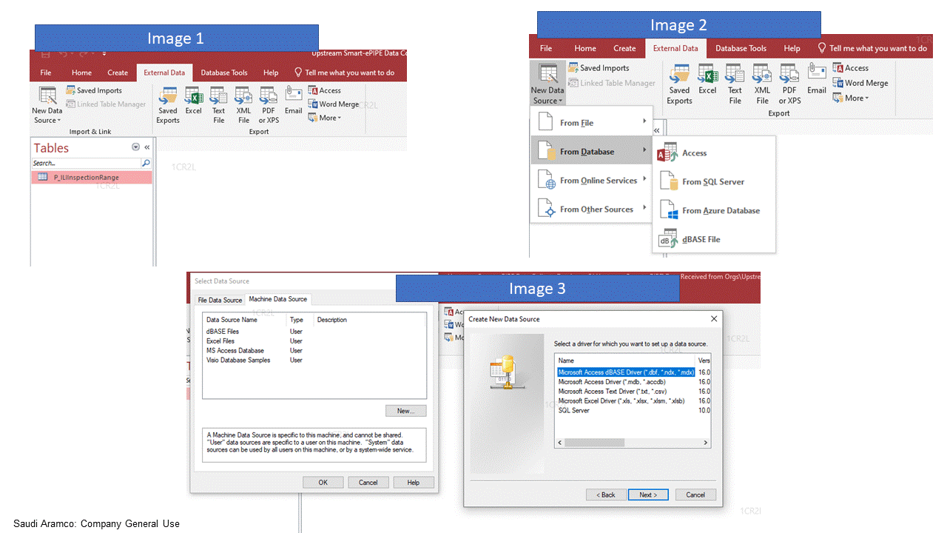Screen dimensions: 947x533
Task: Expand From Database submenu
Action: pyautogui.click(x=591, y=152)
